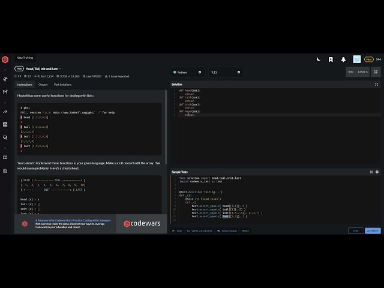Image resolution: width=384 pixels, height=288 pixels.
Task: Submit with the ATTEMPT button
Action: 373,231
